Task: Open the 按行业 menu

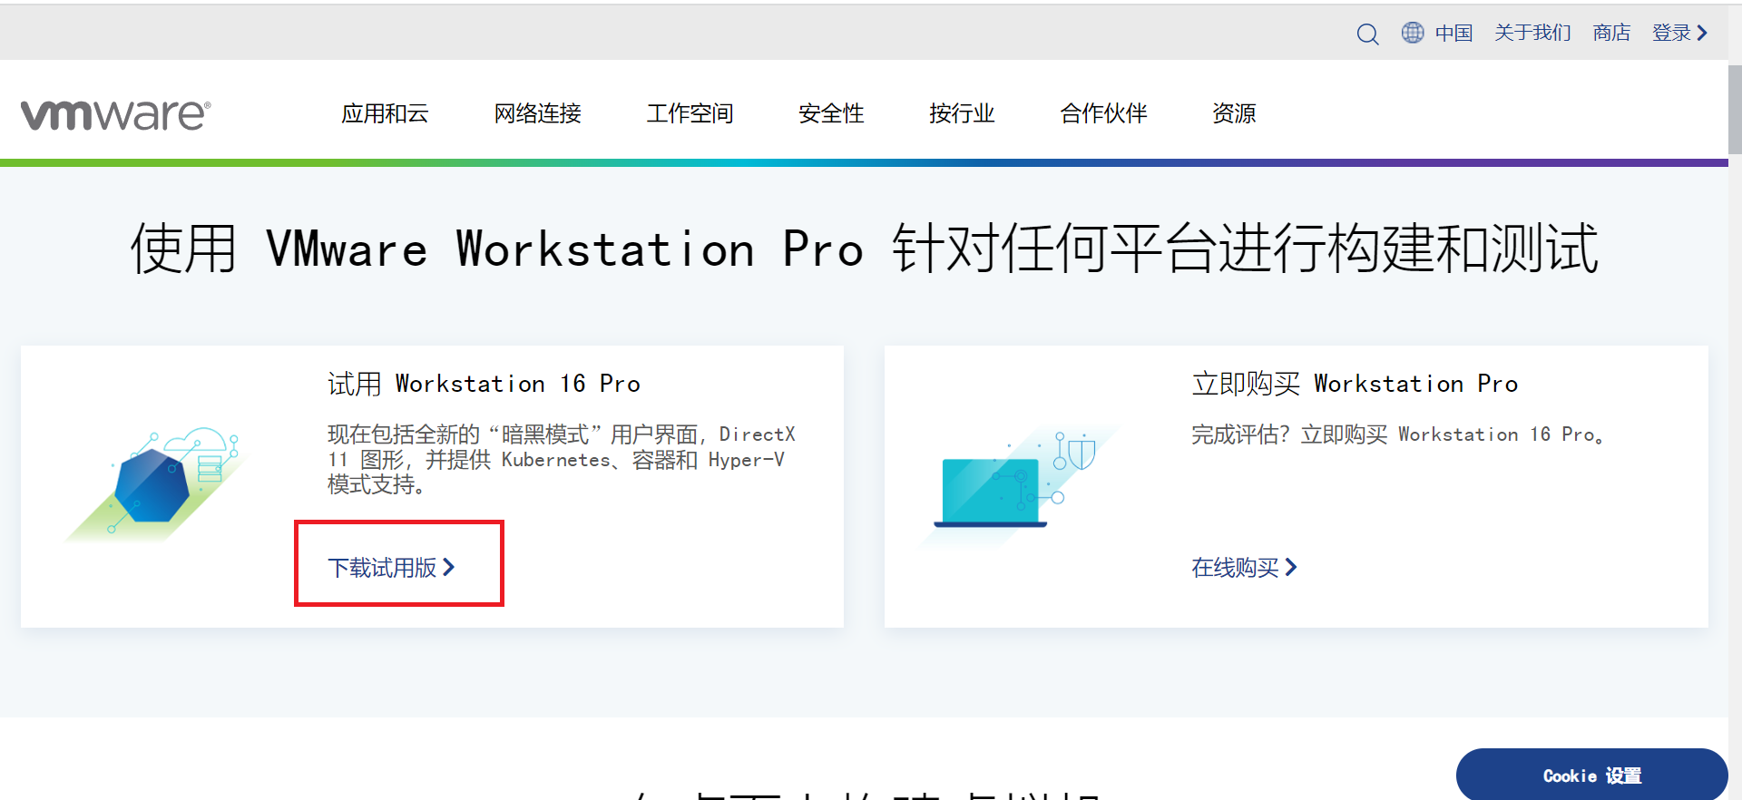Action: click(962, 113)
